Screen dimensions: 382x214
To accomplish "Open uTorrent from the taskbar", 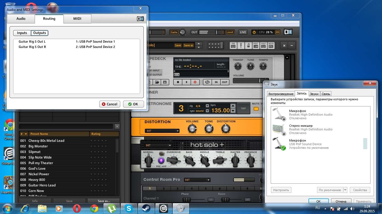I will [112, 208].
